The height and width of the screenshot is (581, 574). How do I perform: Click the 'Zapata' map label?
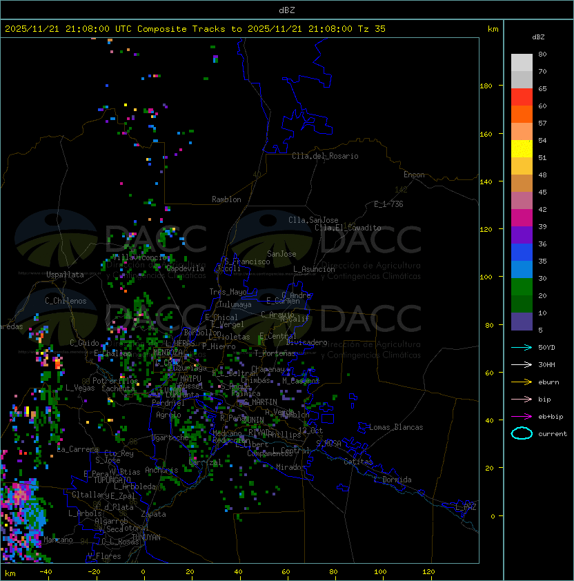[153, 514]
